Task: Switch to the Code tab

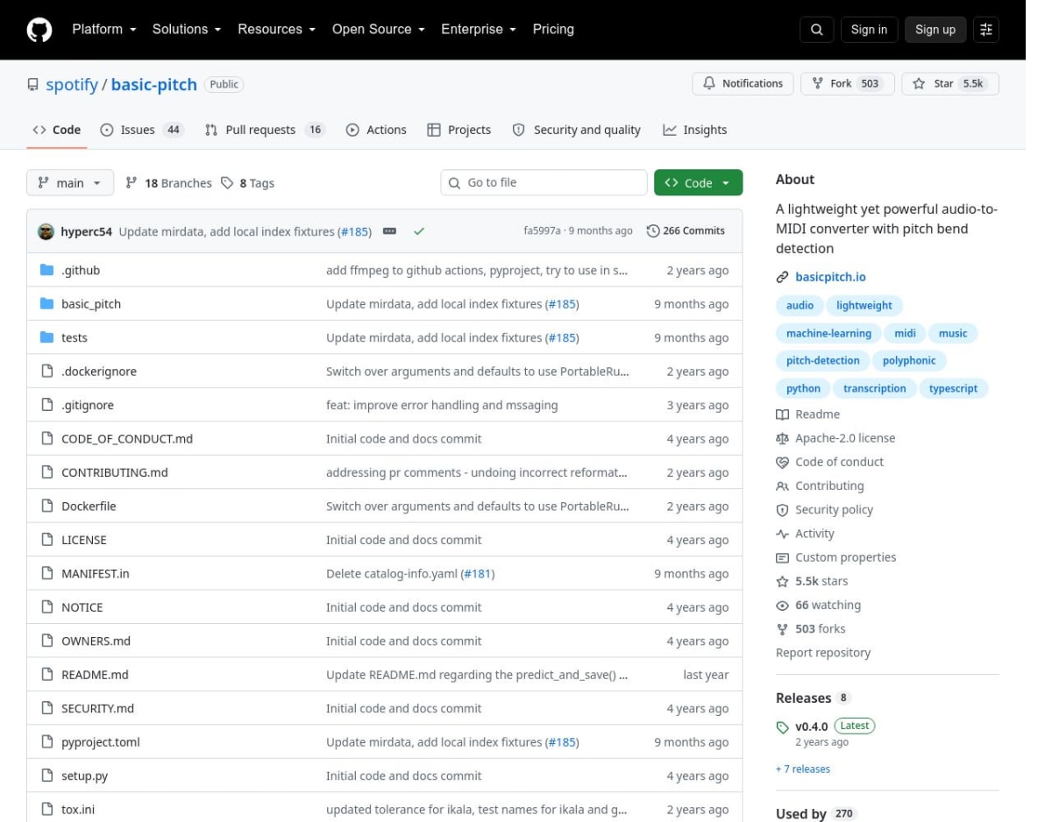Action: 57,130
